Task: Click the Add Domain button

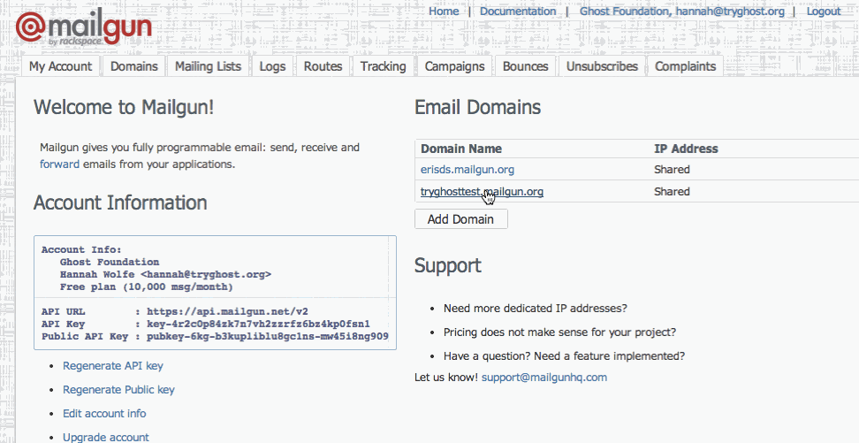Action: (x=460, y=219)
